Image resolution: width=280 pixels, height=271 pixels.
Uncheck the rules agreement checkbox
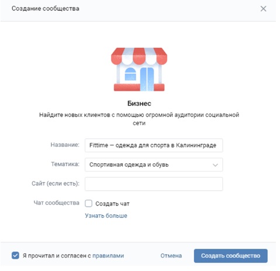(x=15, y=255)
